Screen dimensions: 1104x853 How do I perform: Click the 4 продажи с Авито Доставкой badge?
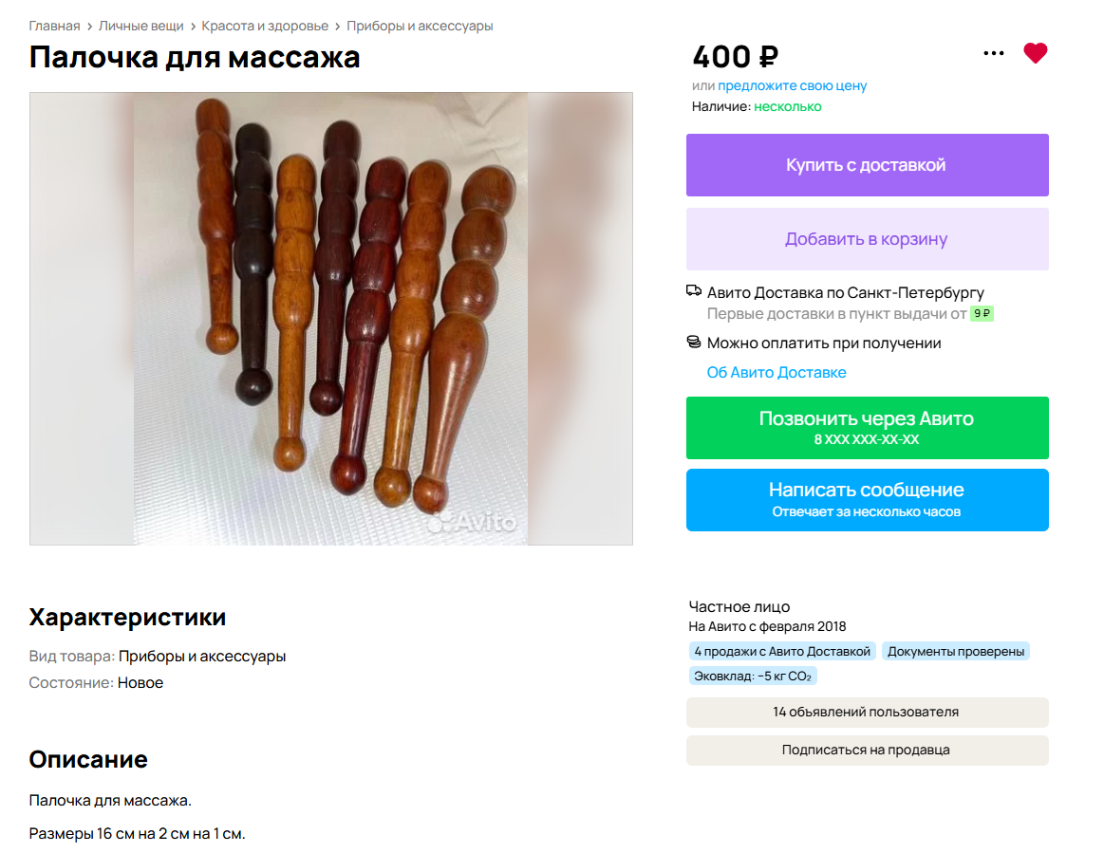pyautogui.click(x=782, y=652)
